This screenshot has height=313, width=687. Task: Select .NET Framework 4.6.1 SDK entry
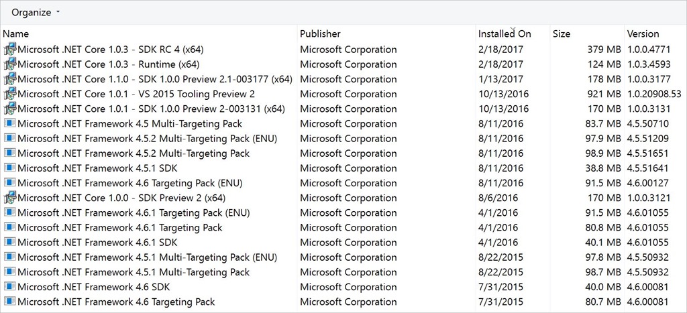pyautogui.click(x=97, y=243)
